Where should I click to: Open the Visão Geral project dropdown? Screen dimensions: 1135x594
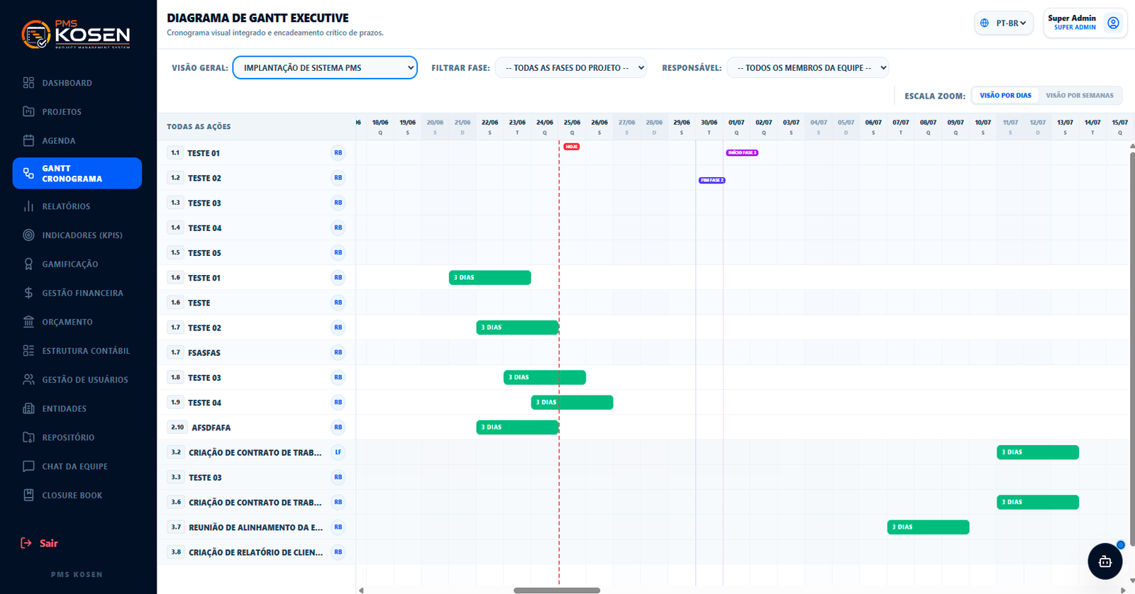325,67
